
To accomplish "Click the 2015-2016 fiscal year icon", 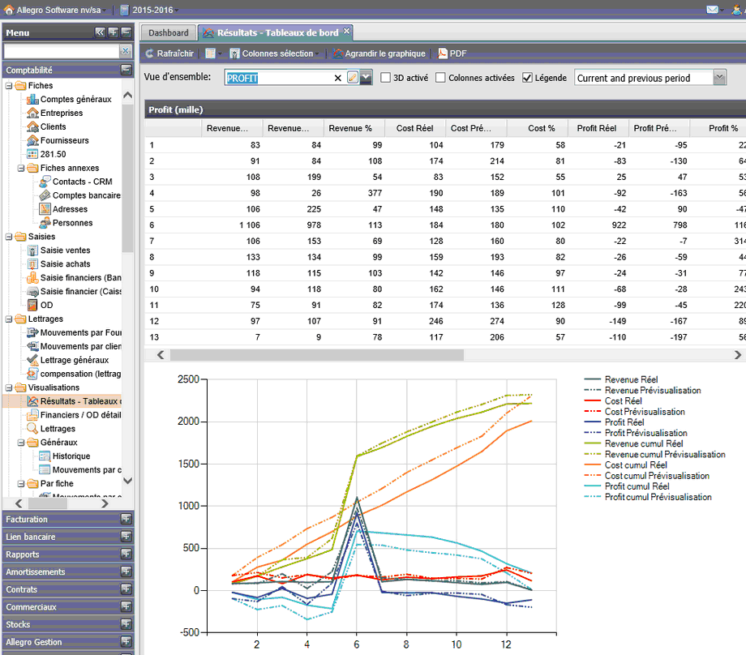I will [x=125, y=10].
